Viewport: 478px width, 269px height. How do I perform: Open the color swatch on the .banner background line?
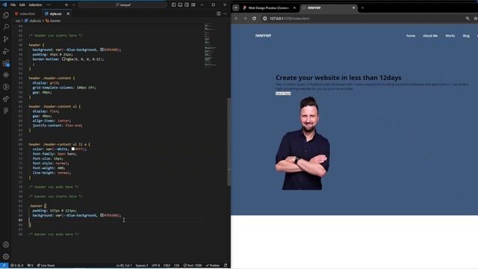click(102, 215)
